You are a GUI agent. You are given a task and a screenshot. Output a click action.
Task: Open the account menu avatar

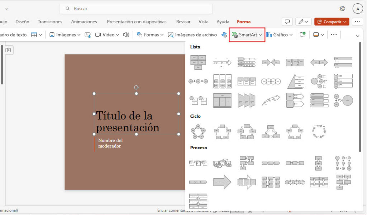point(358,8)
